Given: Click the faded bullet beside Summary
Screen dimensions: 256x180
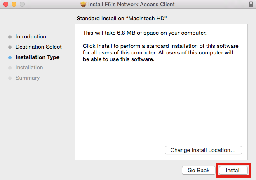Looking at the screenshot, I should 10,78.
